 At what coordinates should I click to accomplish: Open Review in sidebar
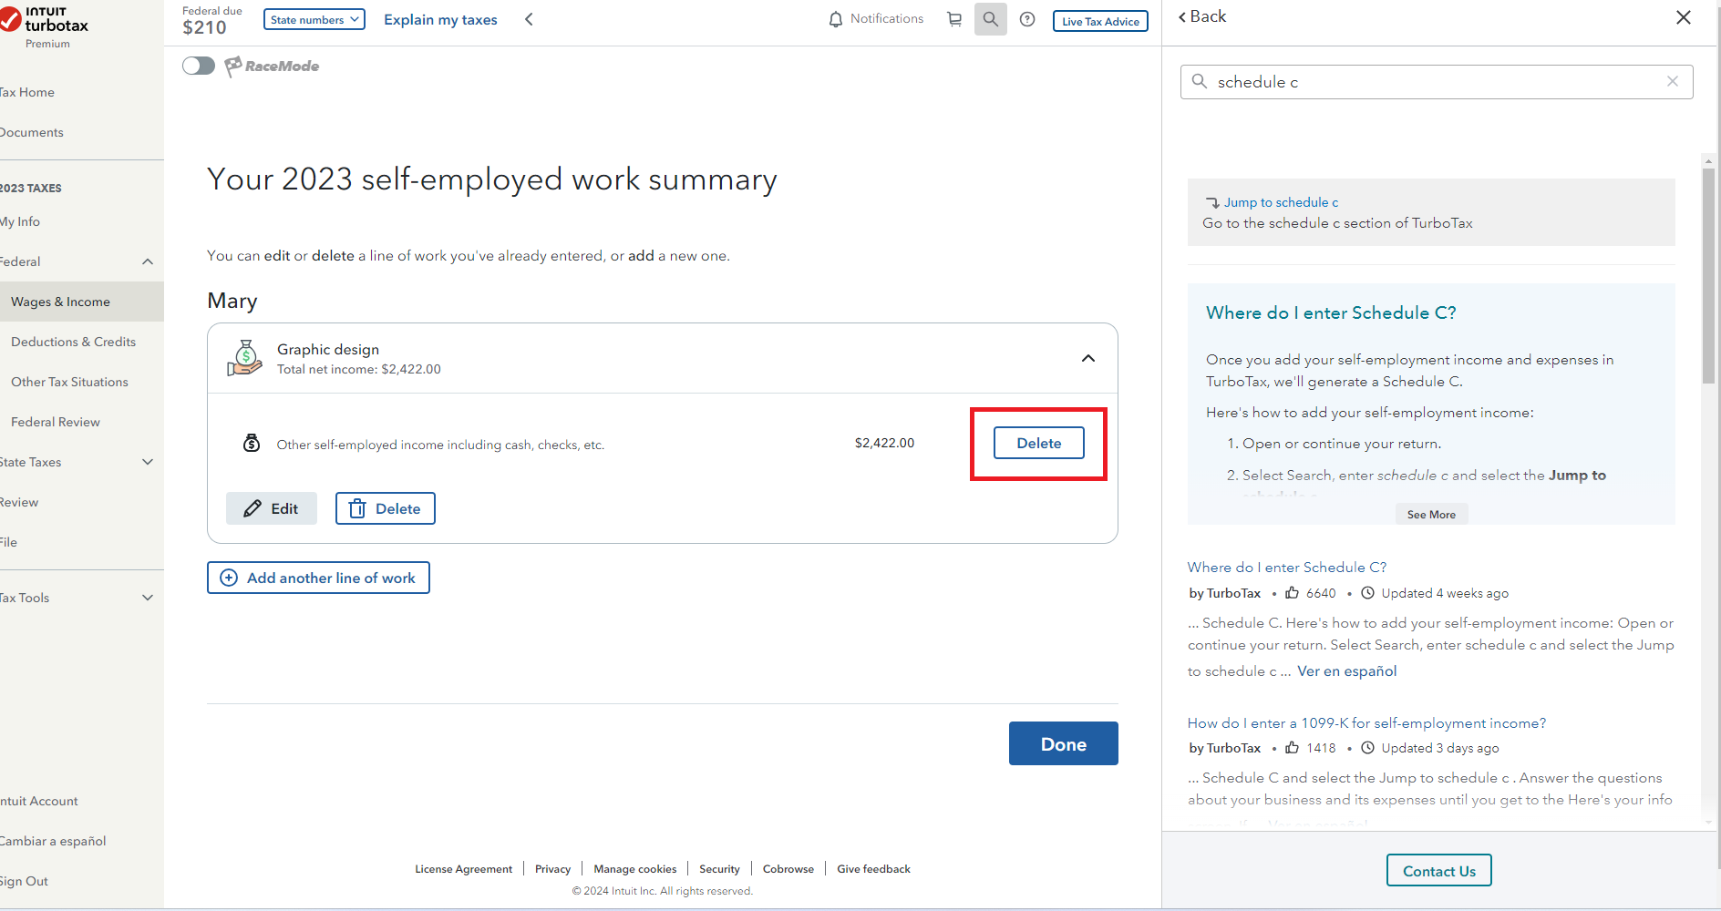19,502
